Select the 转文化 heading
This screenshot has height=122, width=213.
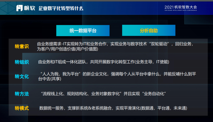tap(22, 77)
